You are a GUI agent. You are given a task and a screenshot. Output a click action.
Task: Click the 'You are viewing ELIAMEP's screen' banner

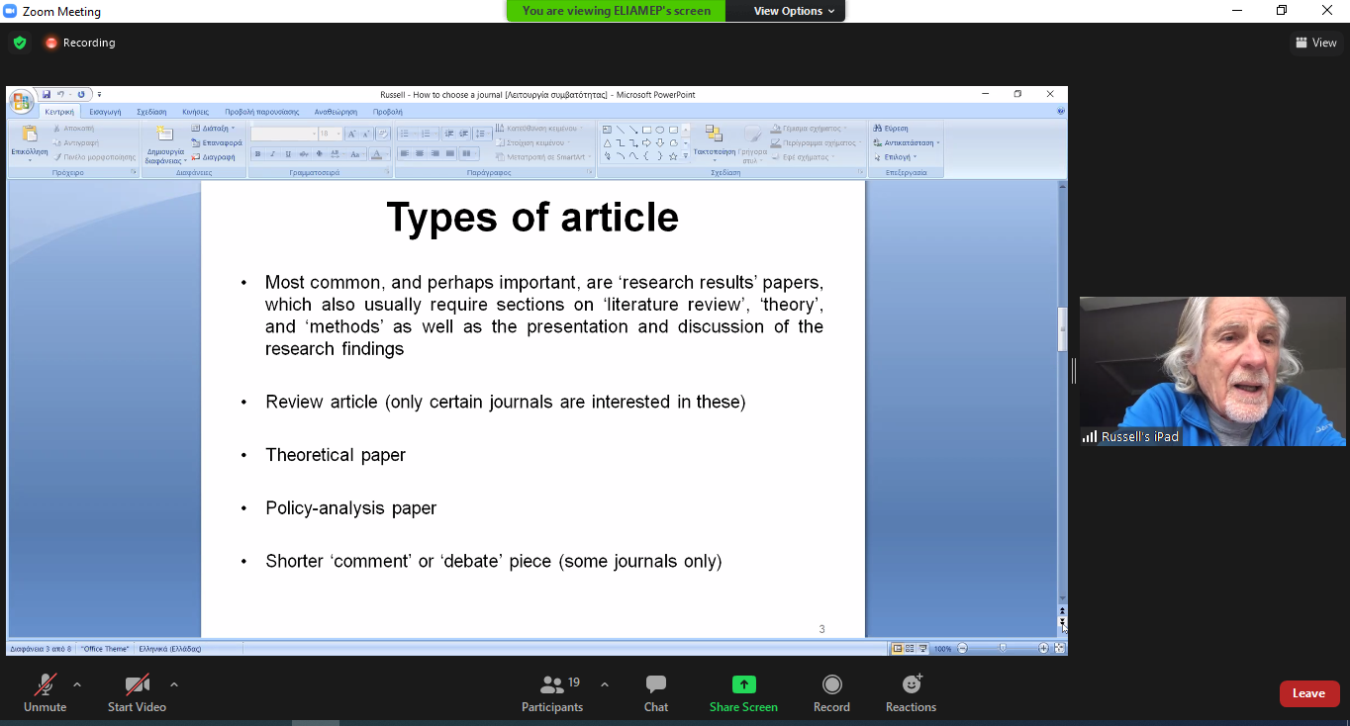tap(616, 11)
